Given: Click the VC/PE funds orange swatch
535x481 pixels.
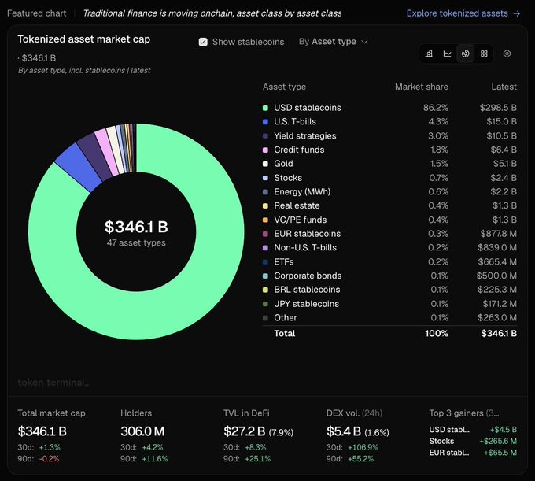Looking at the screenshot, I should click(x=265, y=220).
